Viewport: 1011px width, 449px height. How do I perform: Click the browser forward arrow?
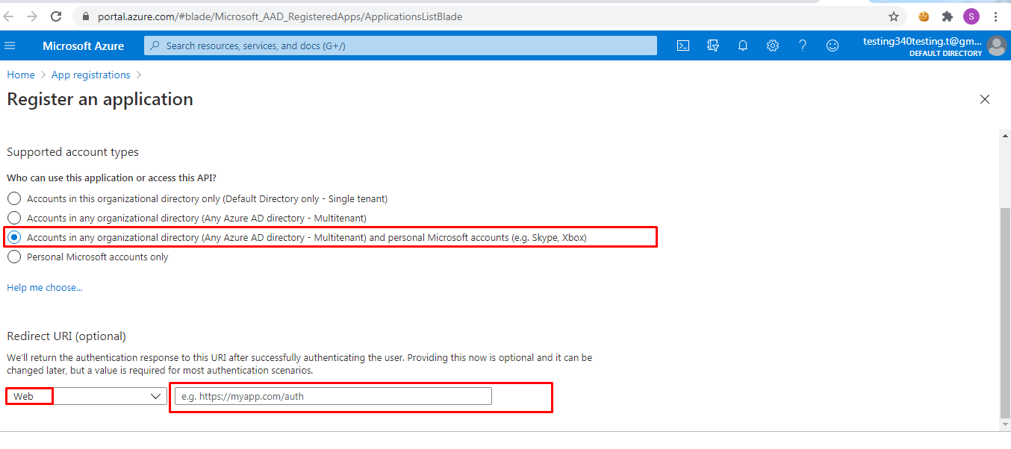click(x=32, y=16)
